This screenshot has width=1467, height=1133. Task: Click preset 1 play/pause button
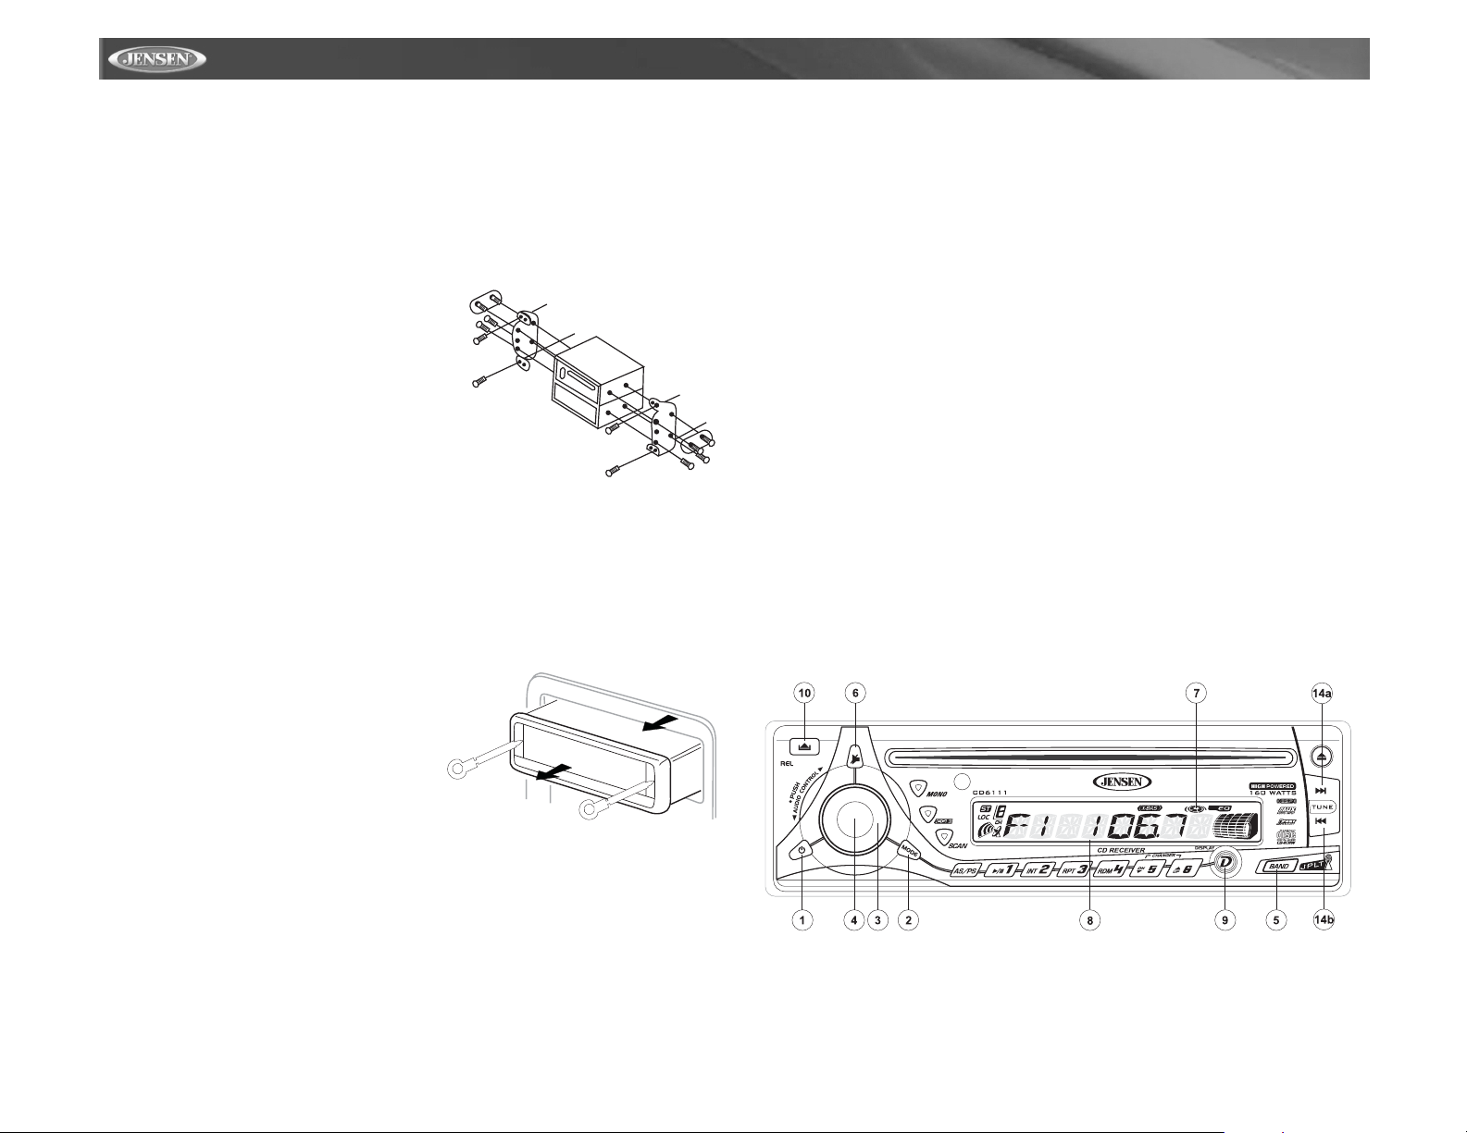[x=1001, y=869]
